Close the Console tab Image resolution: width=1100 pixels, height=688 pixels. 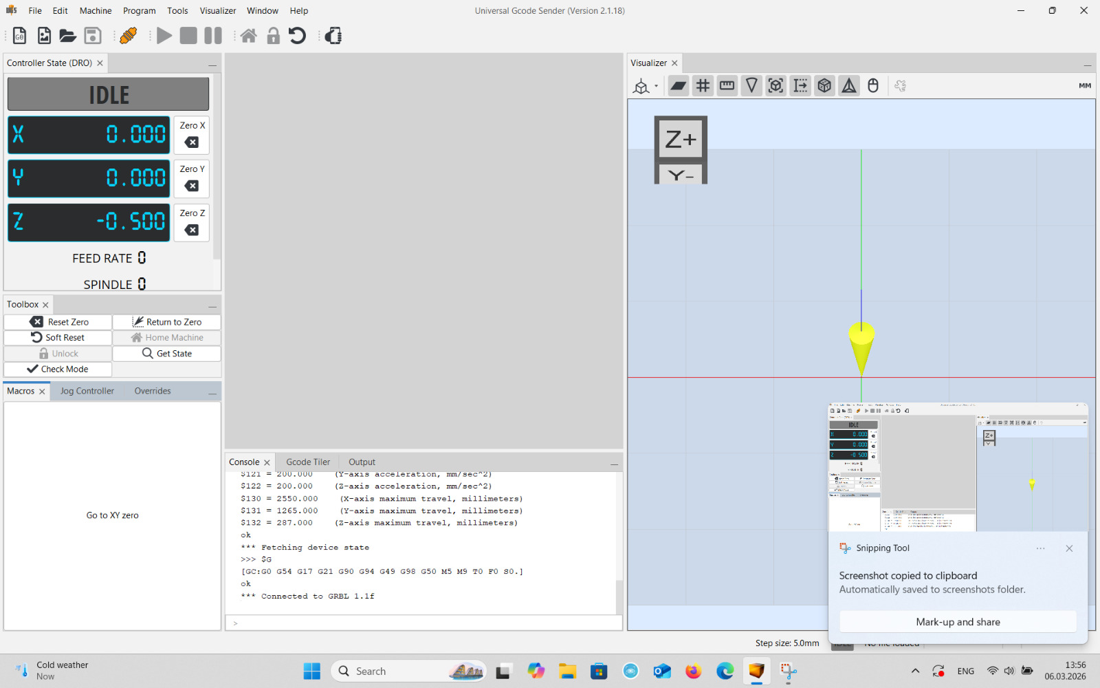tap(267, 463)
